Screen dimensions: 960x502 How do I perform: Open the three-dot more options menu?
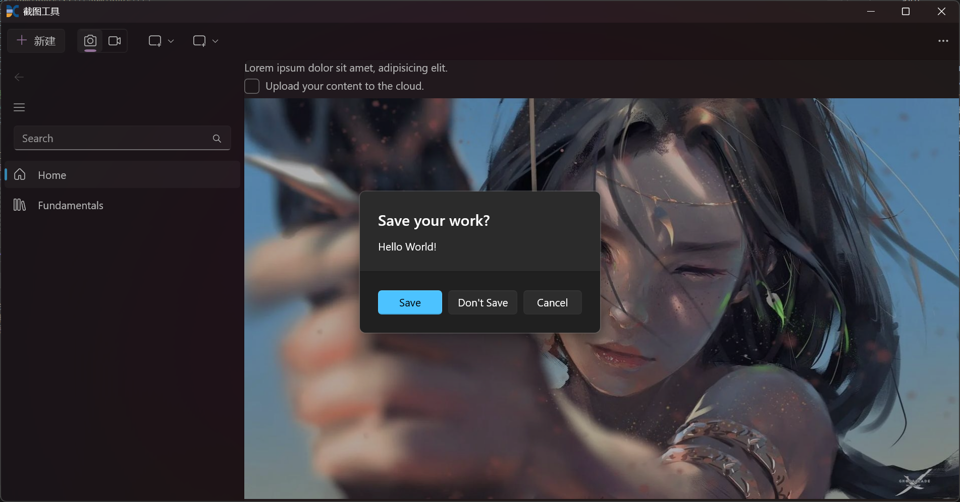[x=943, y=41]
